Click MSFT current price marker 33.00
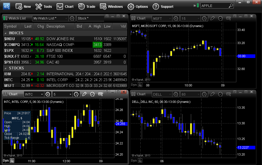This screenshot has height=165, width=262. [246, 56]
